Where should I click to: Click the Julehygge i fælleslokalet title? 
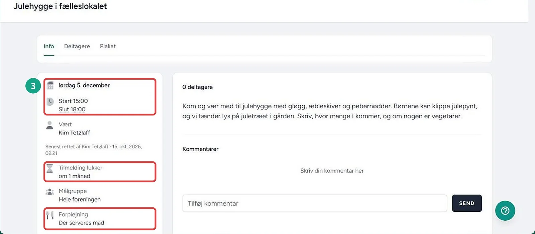(60, 6)
